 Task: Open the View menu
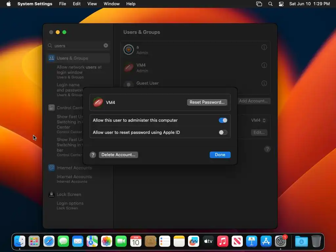coord(92,4)
